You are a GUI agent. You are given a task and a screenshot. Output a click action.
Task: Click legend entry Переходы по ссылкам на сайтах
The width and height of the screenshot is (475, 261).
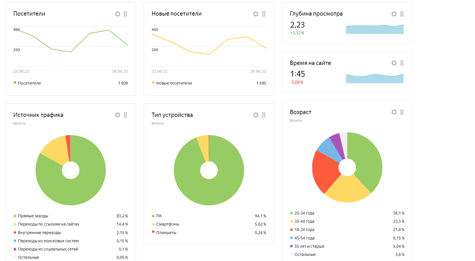coord(46,224)
